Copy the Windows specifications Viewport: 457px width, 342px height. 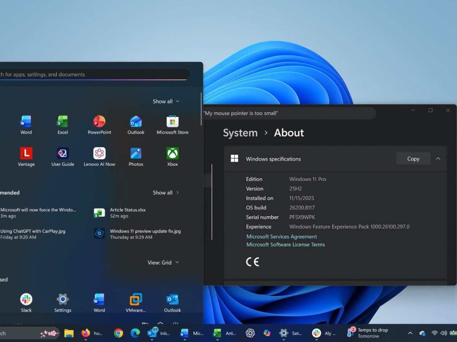pyautogui.click(x=413, y=159)
